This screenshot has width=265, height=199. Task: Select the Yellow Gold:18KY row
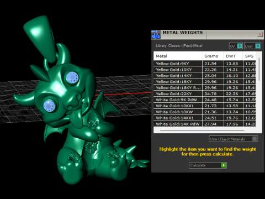(x=205, y=82)
